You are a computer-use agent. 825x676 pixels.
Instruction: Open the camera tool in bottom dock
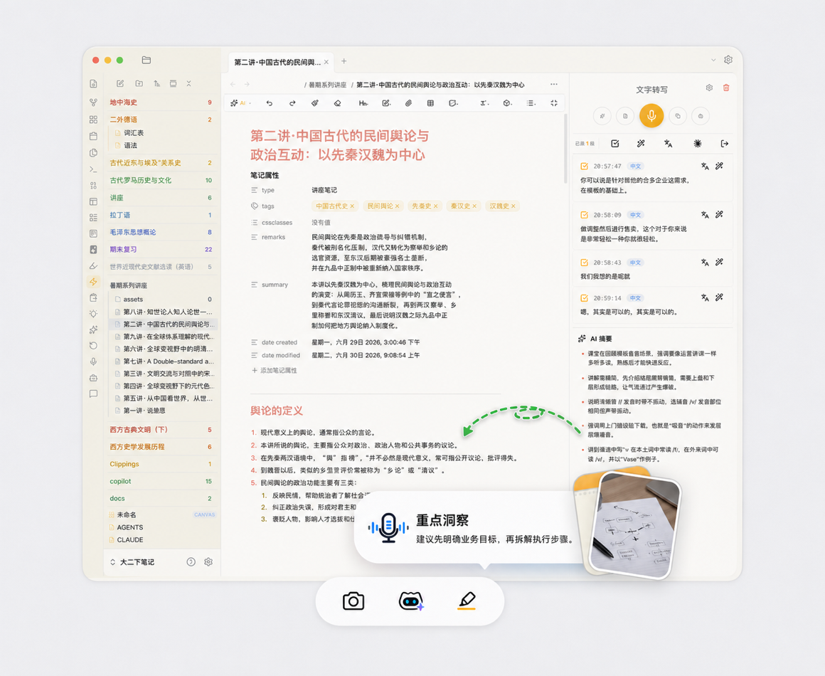(353, 601)
